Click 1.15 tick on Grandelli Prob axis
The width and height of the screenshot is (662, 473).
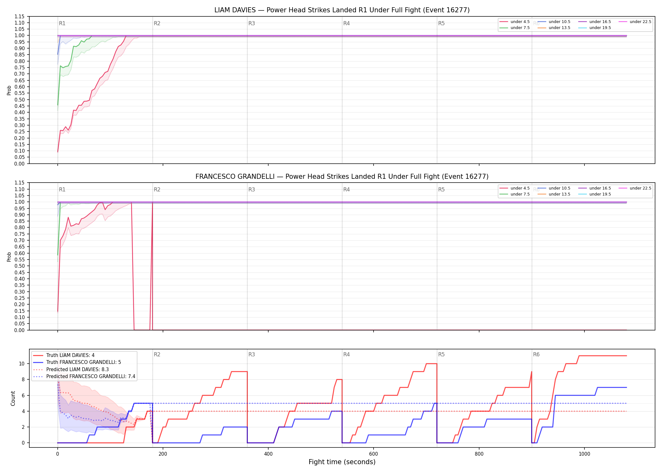click(20, 183)
